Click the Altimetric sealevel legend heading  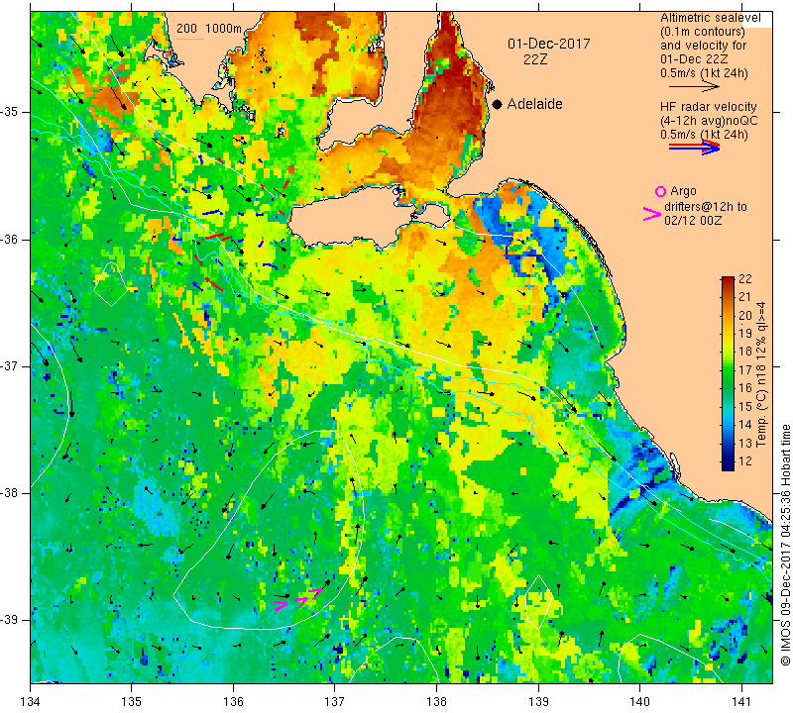pyautogui.click(x=710, y=18)
